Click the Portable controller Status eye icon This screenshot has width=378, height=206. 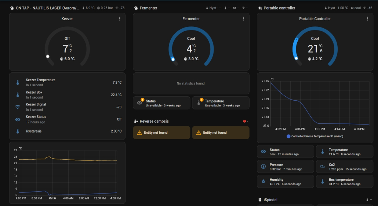[x=263, y=152]
